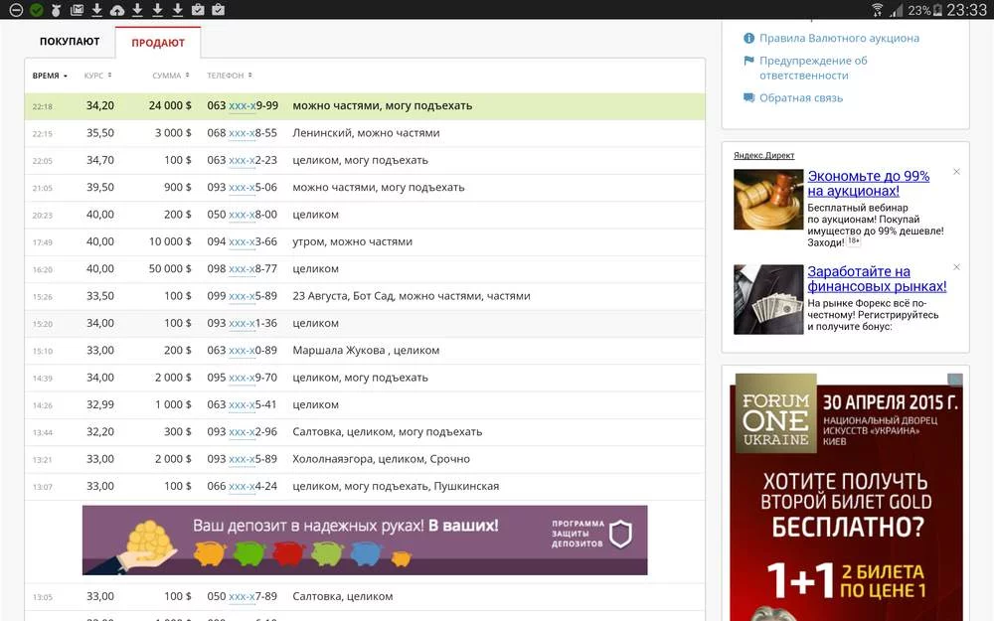
Task: Reveal hidden phone digits for 098 xxx-x8-77
Action: [x=243, y=269]
